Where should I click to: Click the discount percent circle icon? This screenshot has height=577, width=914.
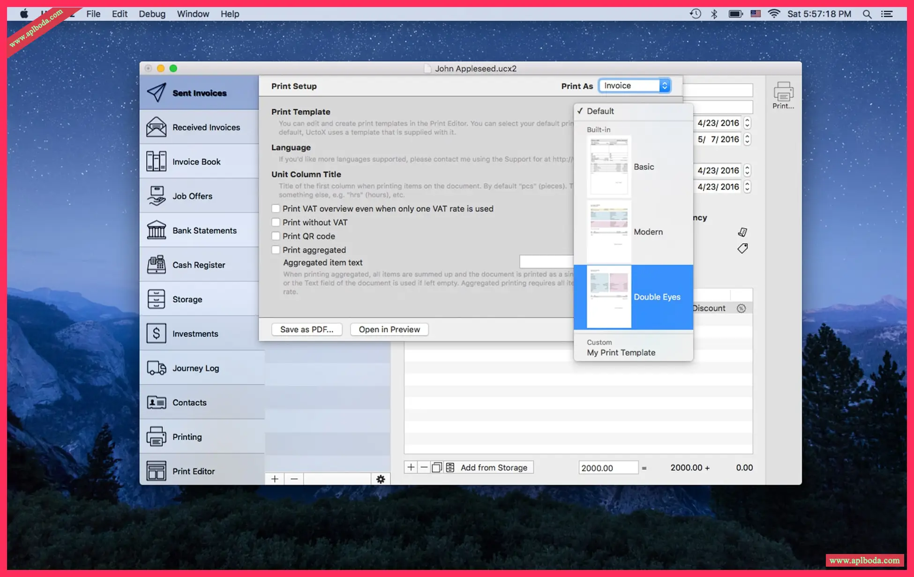[x=741, y=308]
